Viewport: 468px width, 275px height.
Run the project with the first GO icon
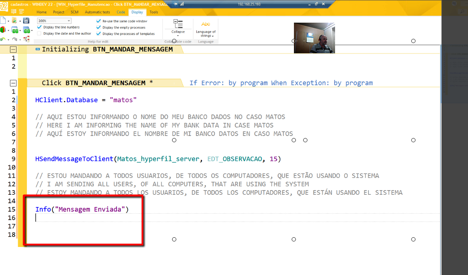15,30
